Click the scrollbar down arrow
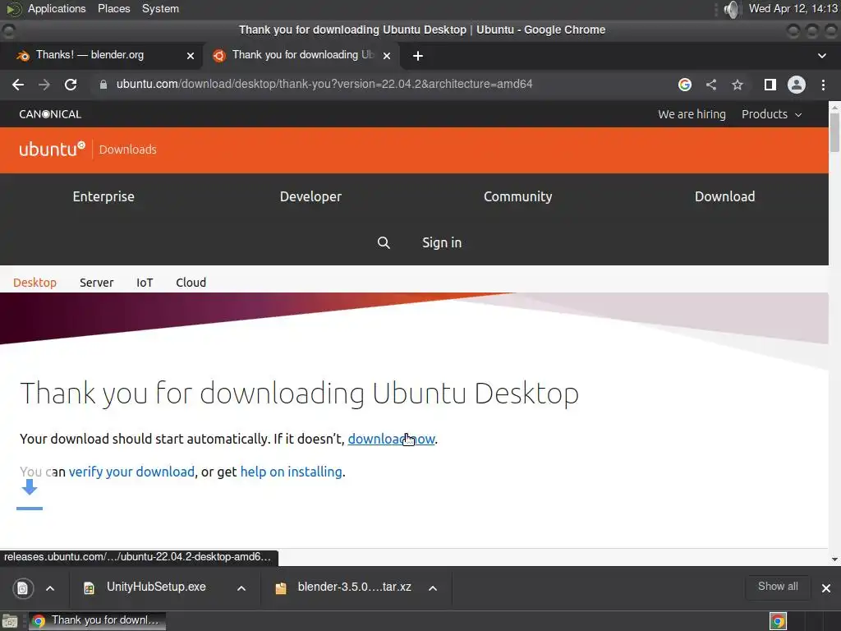This screenshot has height=631, width=841. tap(834, 560)
